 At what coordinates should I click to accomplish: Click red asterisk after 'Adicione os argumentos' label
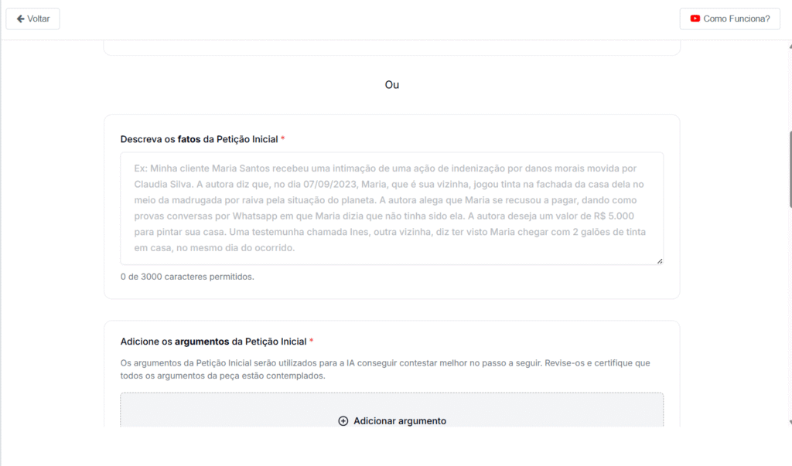pyautogui.click(x=312, y=342)
